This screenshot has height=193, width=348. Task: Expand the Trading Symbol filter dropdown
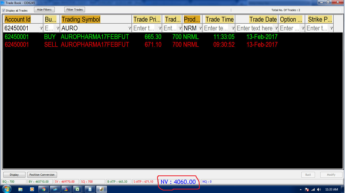coord(130,28)
